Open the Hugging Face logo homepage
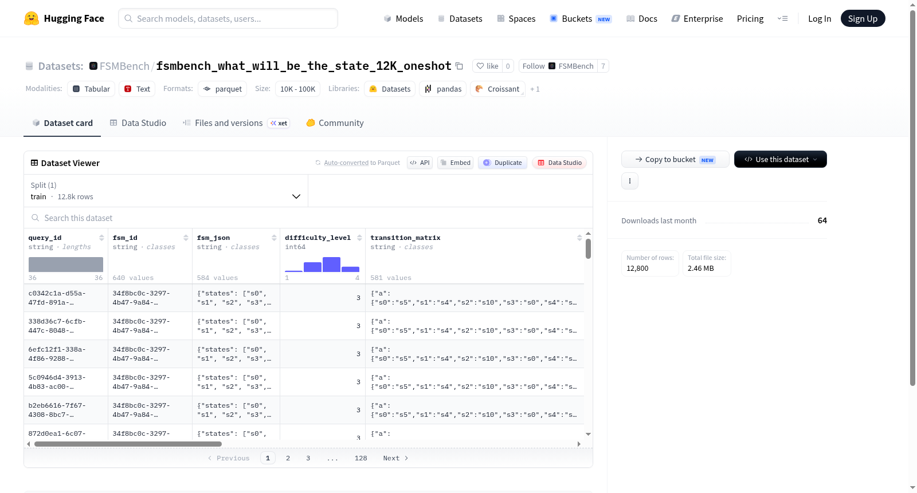Screen dimensions: 917x493 pyautogui.click(x=64, y=18)
